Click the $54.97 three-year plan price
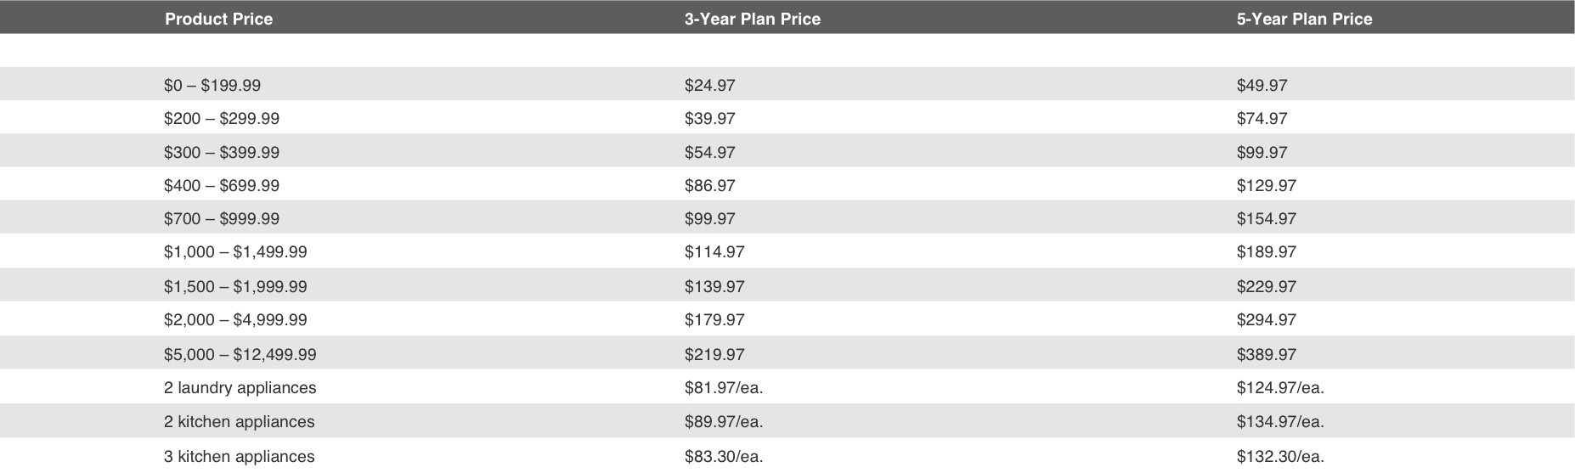 point(710,153)
